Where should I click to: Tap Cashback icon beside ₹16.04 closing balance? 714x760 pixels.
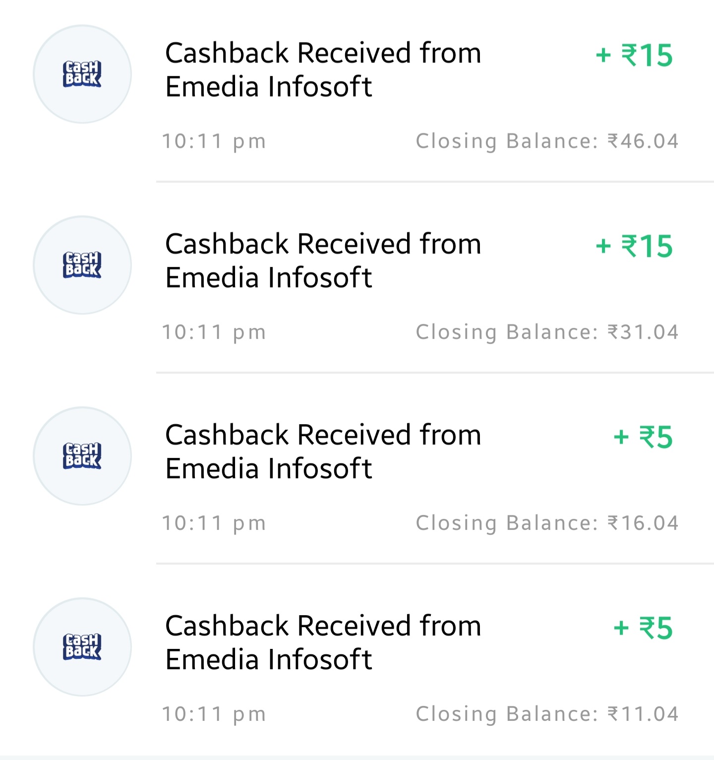[82, 456]
